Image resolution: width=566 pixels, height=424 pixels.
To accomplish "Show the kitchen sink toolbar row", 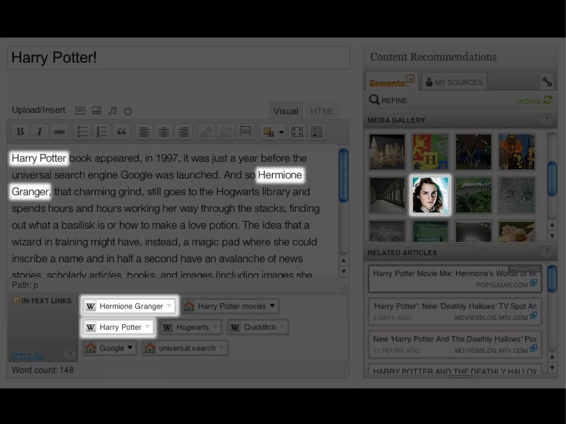I will [x=316, y=132].
